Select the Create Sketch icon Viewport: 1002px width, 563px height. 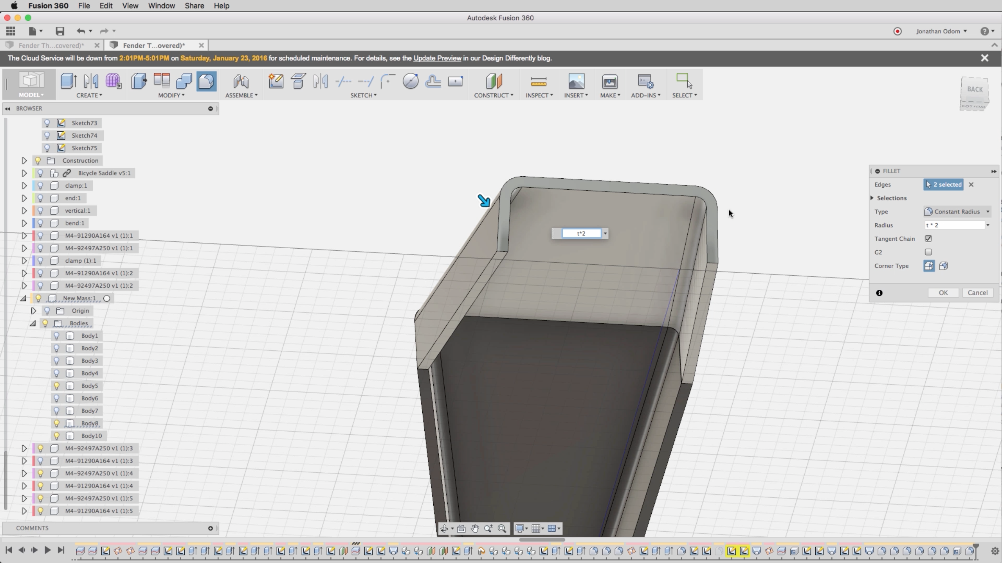point(276,81)
